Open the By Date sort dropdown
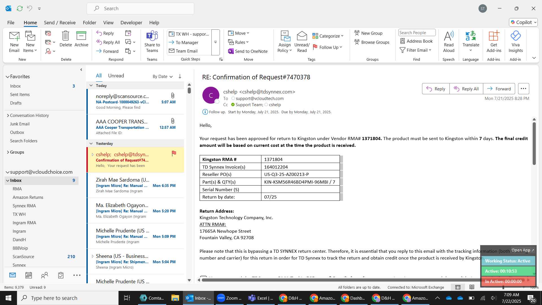Viewport: 542px width, 305px height. tap(163, 76)
